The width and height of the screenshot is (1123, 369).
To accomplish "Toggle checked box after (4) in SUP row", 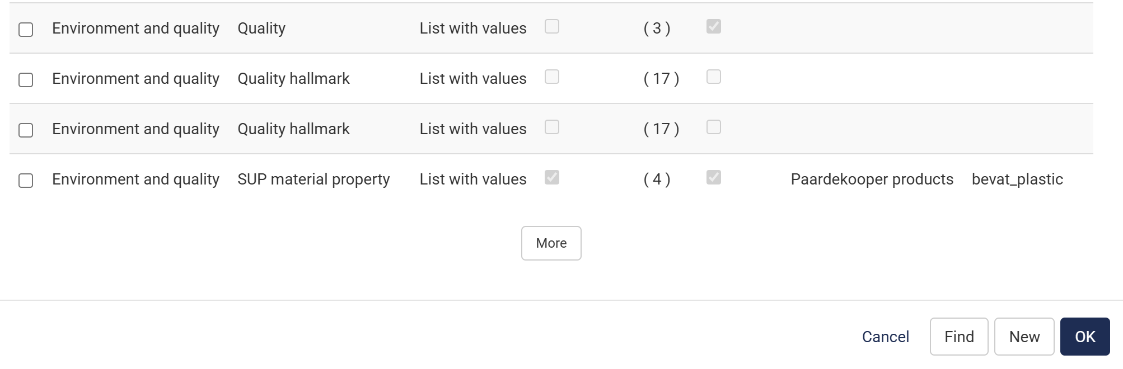I will click(x=714, y=177).
